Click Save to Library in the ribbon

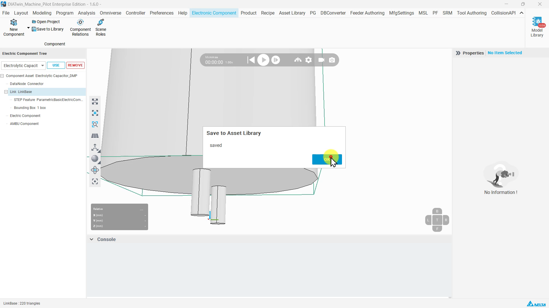coord(47,29)
